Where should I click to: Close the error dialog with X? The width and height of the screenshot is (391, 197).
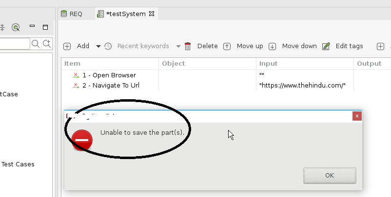(357, 116)
